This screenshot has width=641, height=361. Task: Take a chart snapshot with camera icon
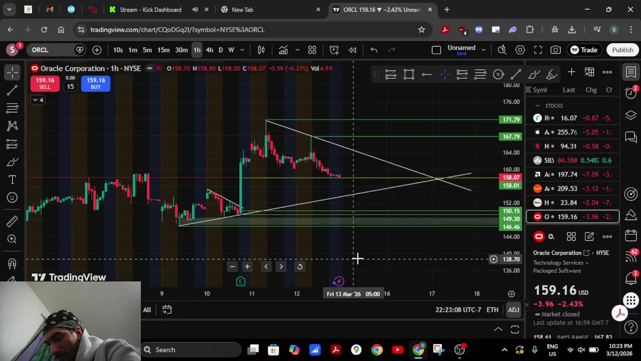555,50
